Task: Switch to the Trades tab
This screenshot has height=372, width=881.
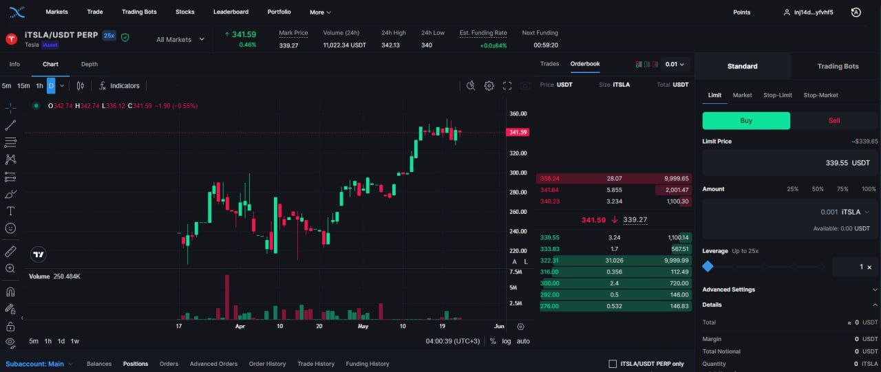Action: point(549,64)
